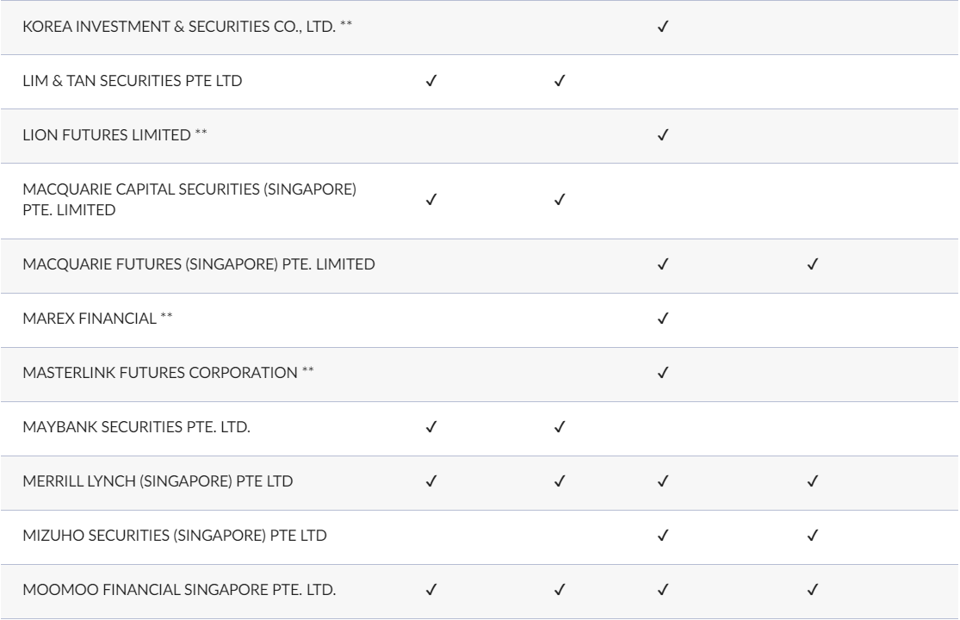Click last checkmark in Mizuho Securities row

[811, 535]
